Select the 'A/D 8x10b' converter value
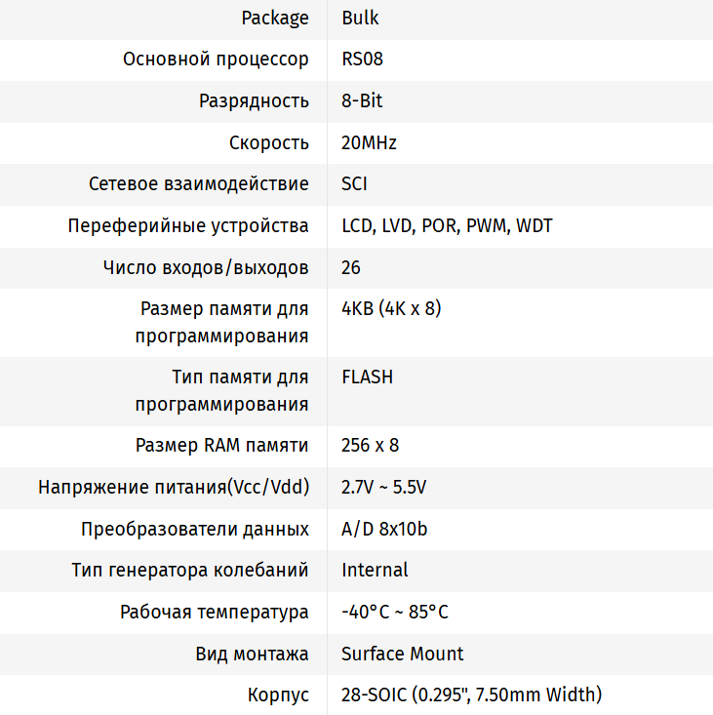This screenshot has width=713, height=715. [384, 530]
